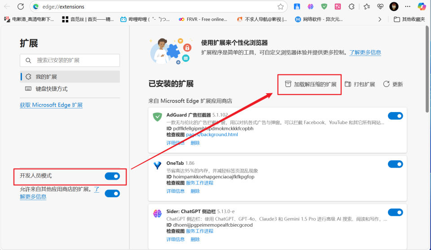Image resolution: width=431 pixels, height=250 pixels.
Task: Select 键盘快捷方式 in sidebar
Action: pos(70,89)
